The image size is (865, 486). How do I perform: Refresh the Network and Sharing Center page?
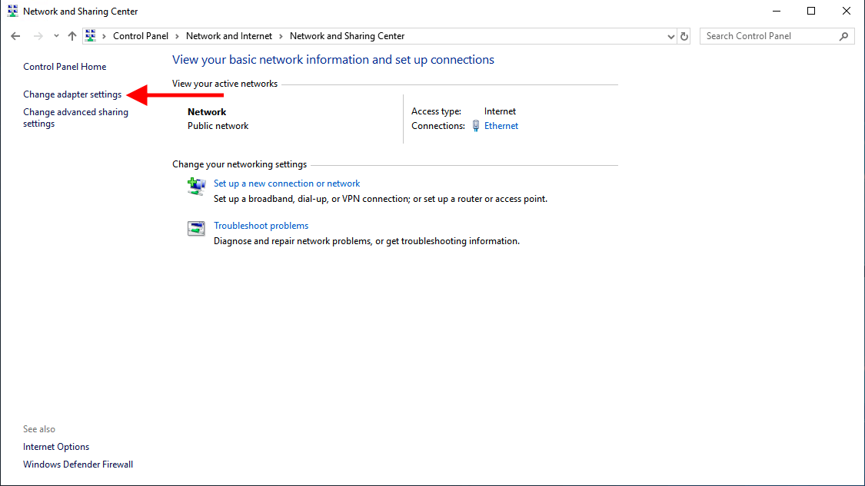684,36
